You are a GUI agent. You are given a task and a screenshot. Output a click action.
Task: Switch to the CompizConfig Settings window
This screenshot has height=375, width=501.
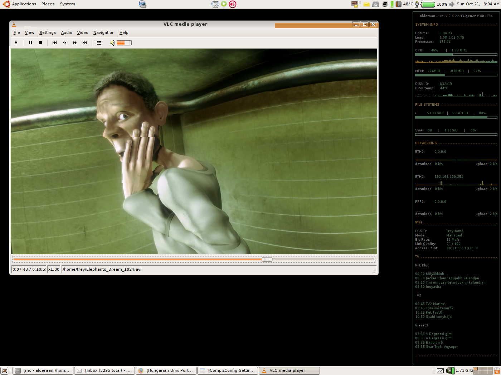tap(228, 371)
